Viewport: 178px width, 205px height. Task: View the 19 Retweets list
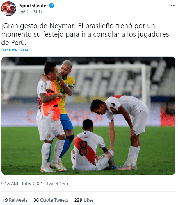coord(15,200)
